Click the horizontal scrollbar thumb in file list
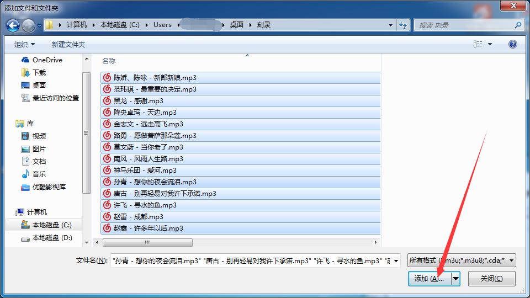 pyautogui.click(x=147, y=242)
